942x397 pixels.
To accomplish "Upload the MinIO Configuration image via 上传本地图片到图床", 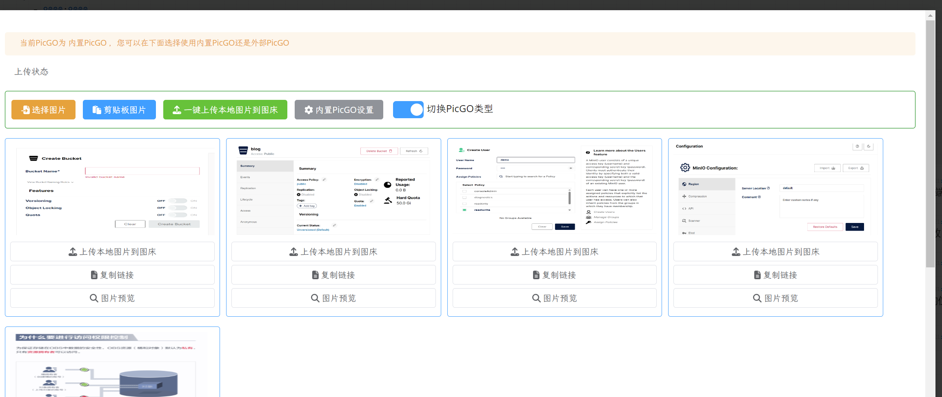I will coord(775,251).
